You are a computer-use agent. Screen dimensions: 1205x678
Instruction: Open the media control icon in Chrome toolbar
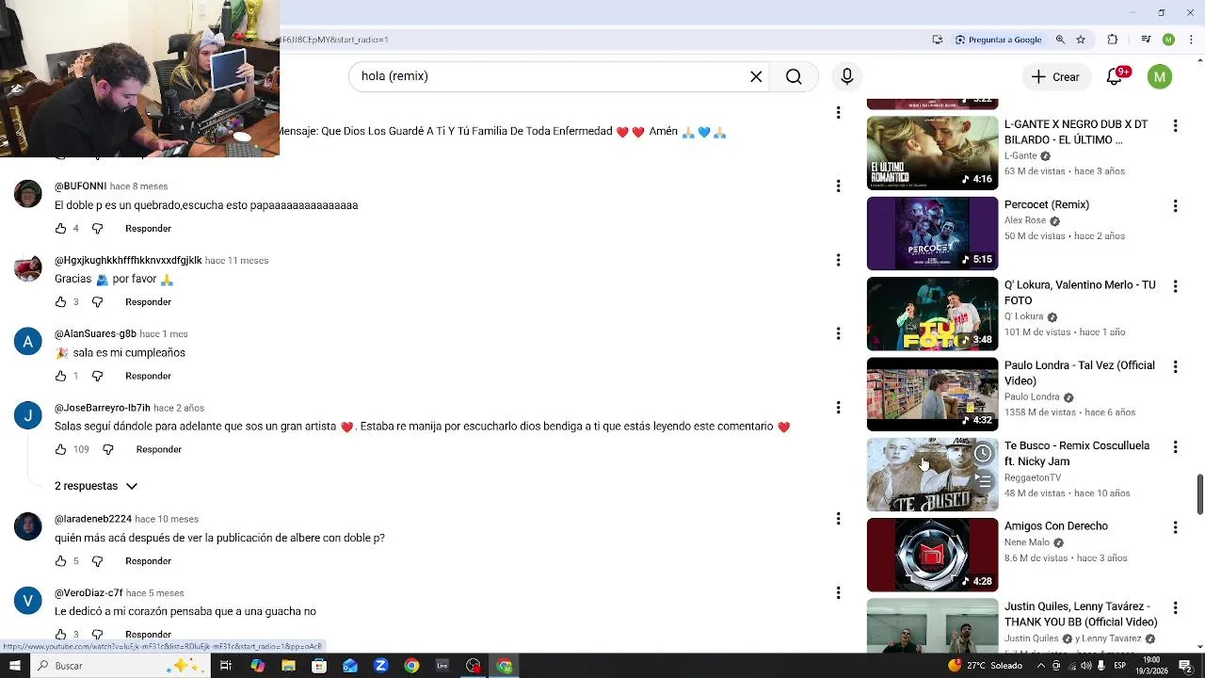(1146, 40)
